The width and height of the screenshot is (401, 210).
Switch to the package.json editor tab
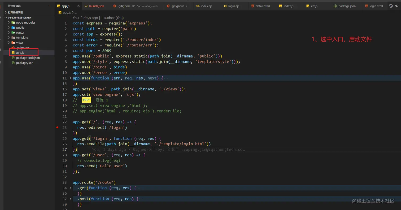[347, 6]
